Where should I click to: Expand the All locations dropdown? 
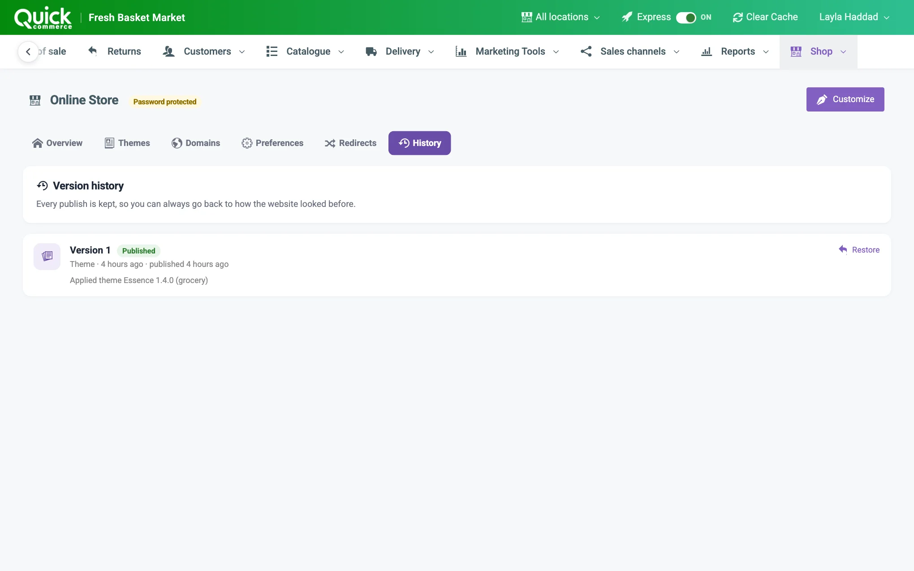click(x=560, y=17)
